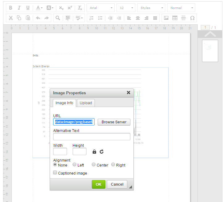
Task: Open the text color picker
Action: tap(39, 8)
